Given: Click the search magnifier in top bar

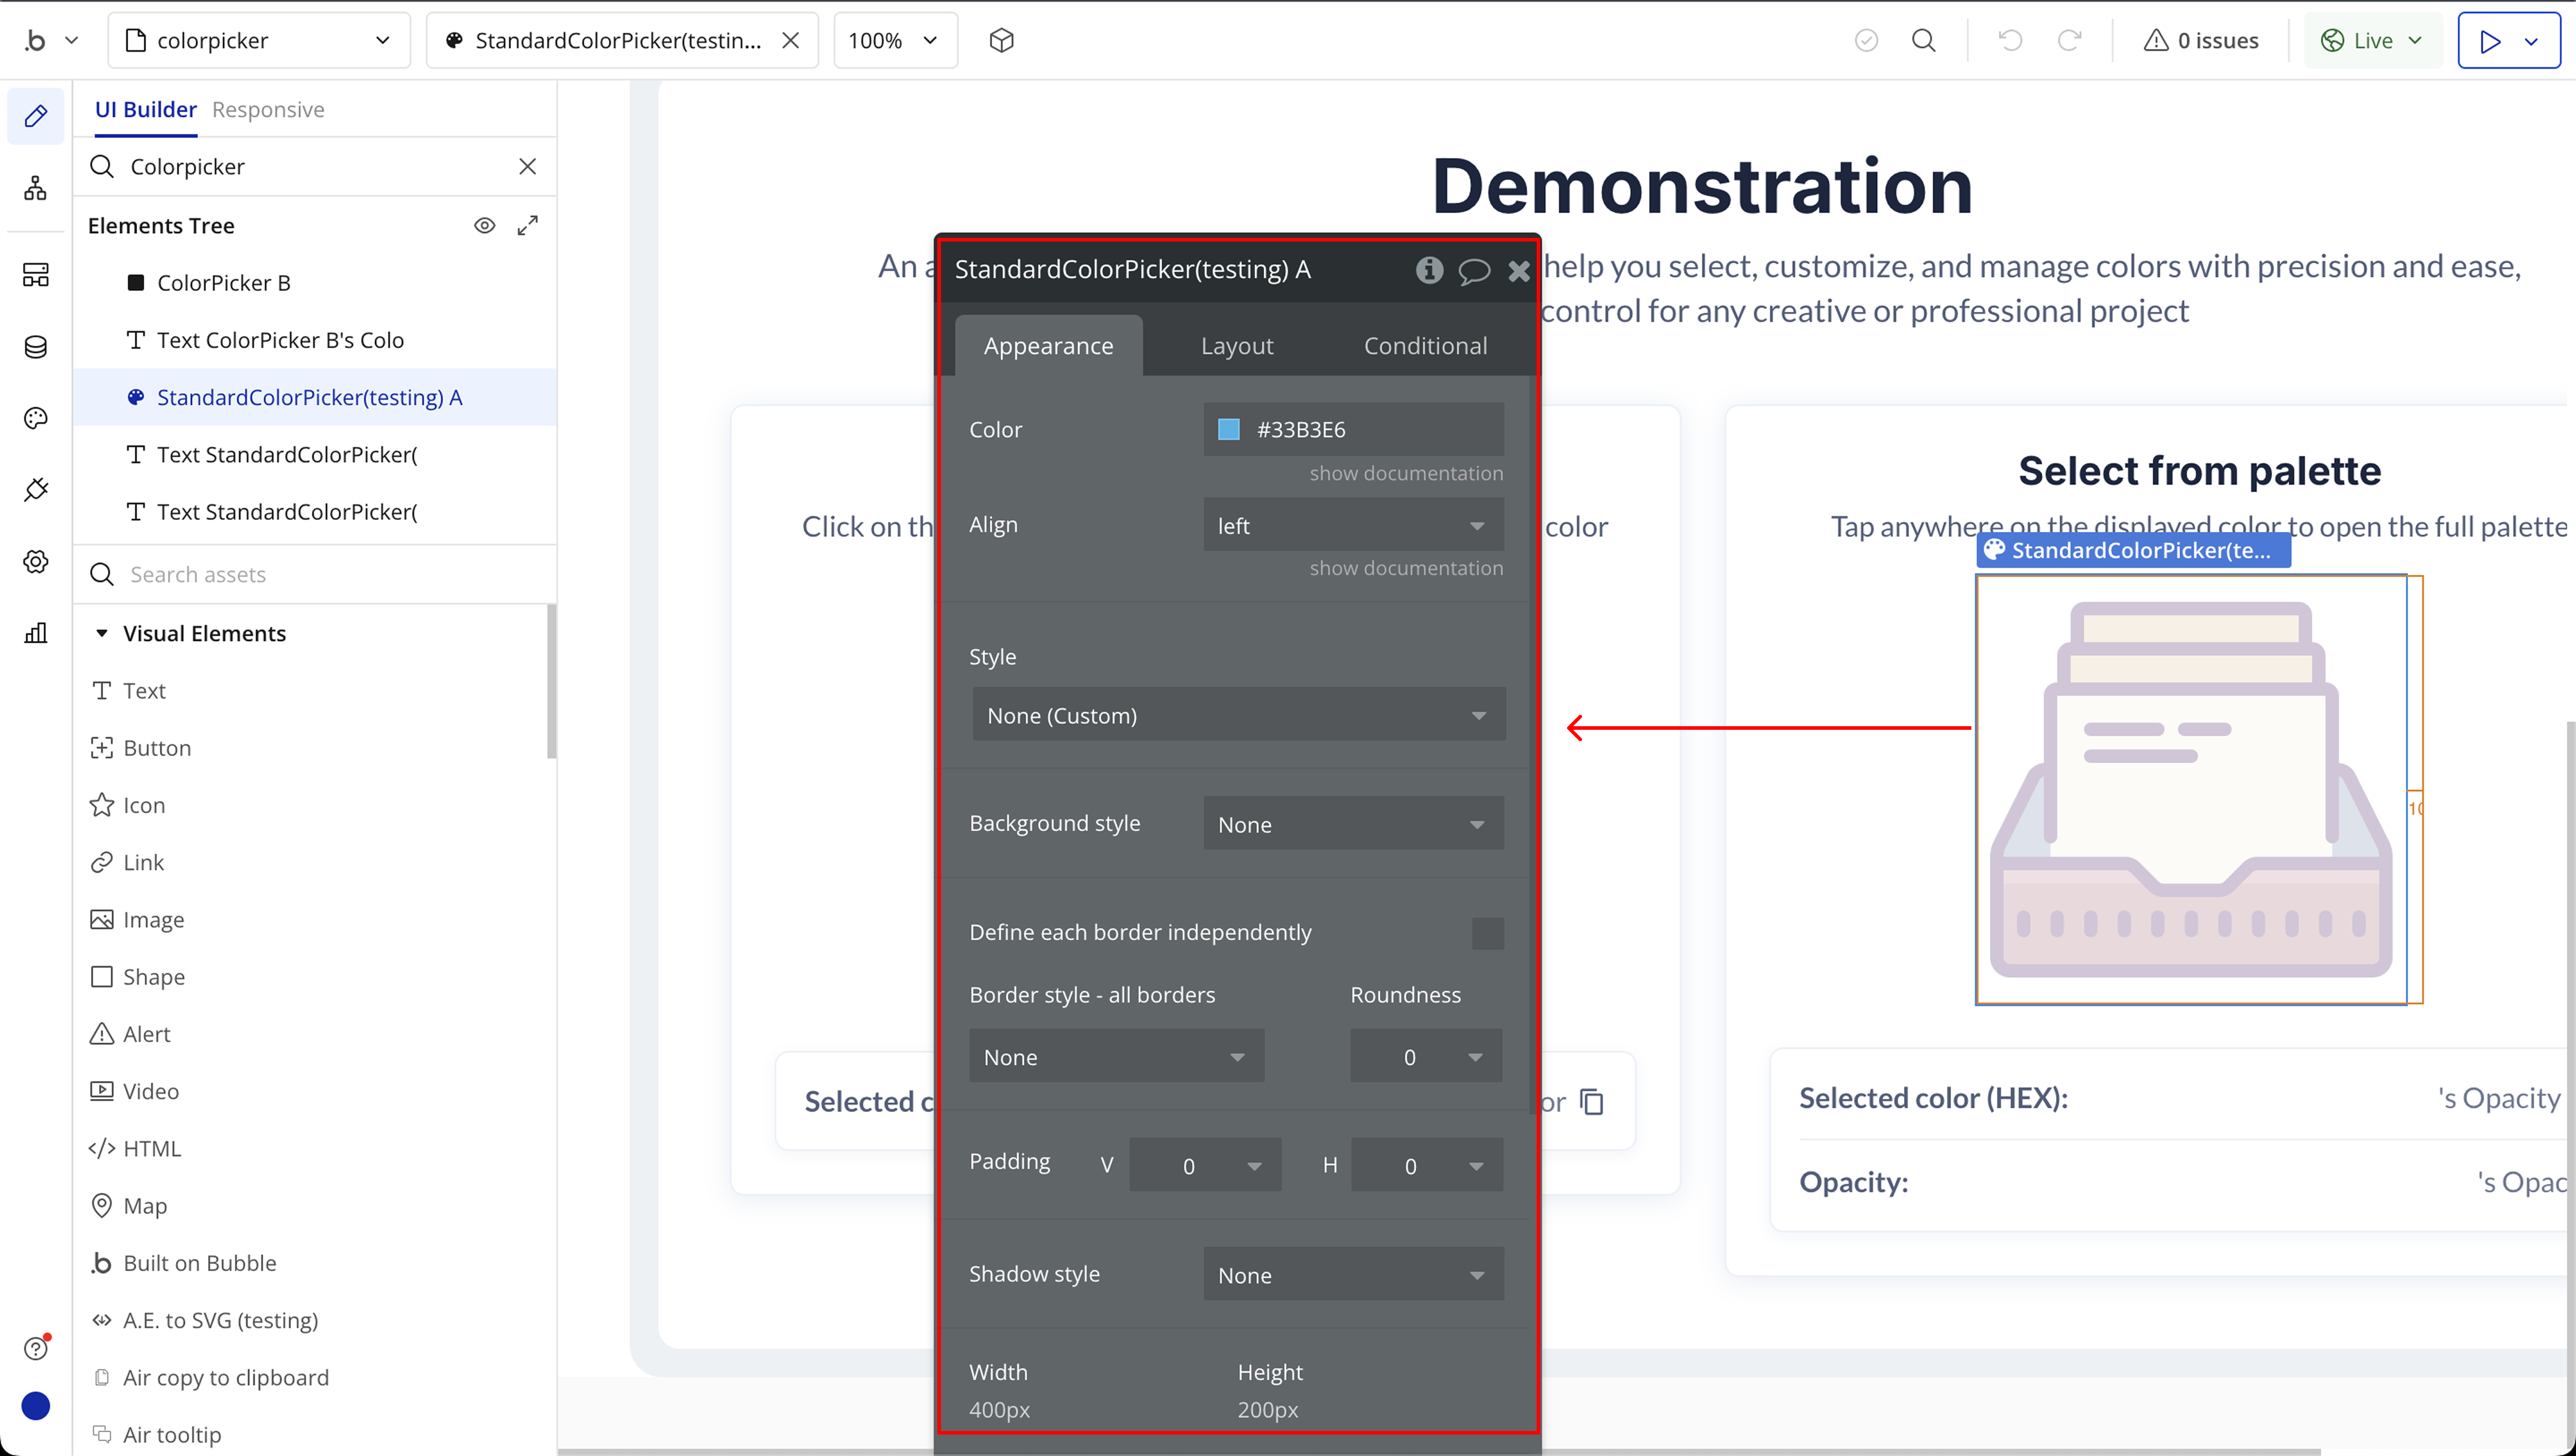Looking at the screenshot, I should (1923, 40).
